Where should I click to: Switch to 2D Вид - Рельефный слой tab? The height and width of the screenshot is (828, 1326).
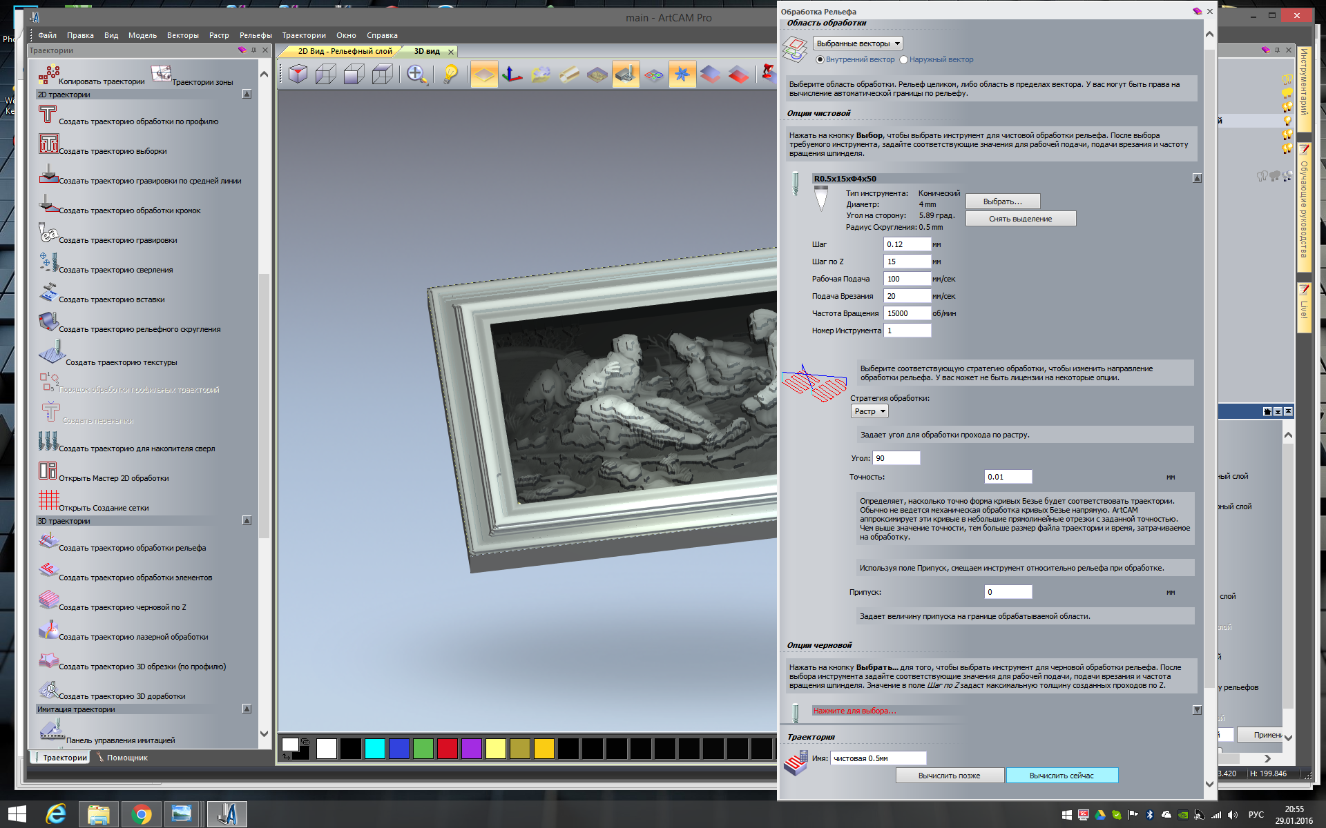[344, 52]
